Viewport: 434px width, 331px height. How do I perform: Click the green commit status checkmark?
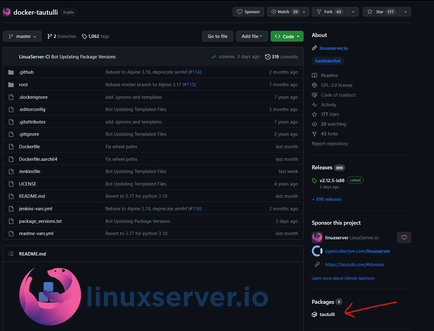(x=214, y=57)
